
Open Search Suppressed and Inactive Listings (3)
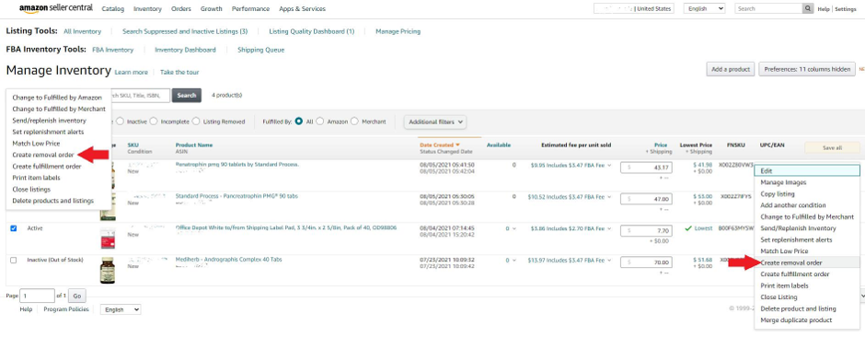pyautogui.click(x=185, y=31)
